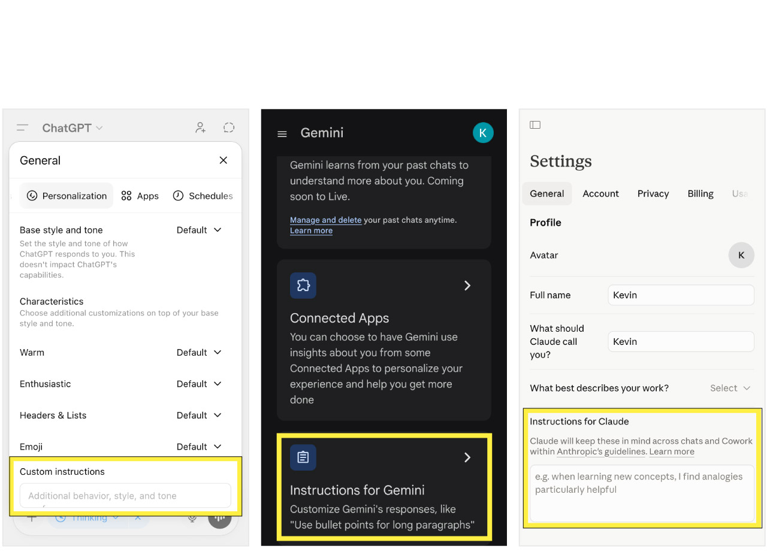The width and height of the screenshot is (767, 558).
Task: Open the Thinking mode chip dropdown
Action: coord(88,517)
